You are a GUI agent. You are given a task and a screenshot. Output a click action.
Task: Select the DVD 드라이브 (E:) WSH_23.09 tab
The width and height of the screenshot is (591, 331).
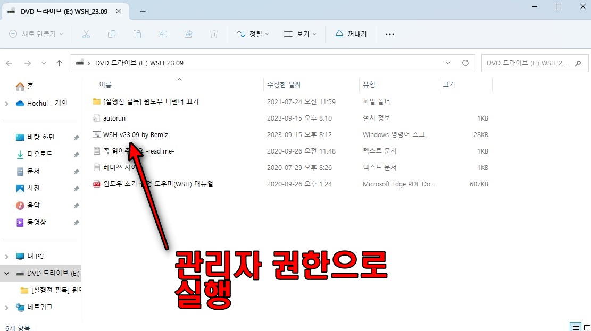pos(64,11)
